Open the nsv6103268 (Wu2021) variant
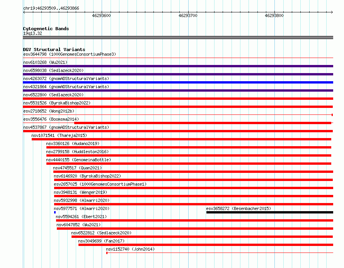 pos(45,62)
